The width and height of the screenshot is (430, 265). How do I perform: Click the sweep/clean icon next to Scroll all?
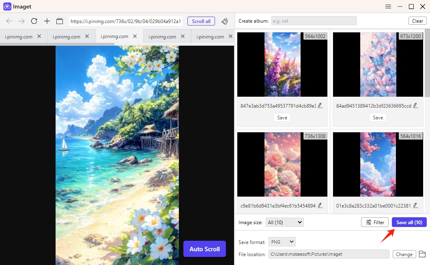point(225,21)
